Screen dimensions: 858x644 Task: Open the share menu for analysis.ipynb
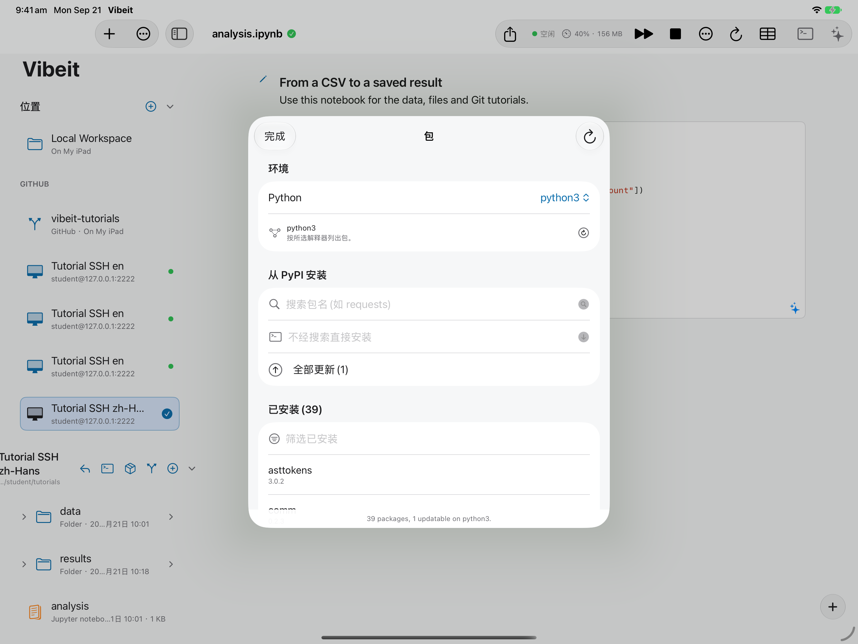(510, 34)
